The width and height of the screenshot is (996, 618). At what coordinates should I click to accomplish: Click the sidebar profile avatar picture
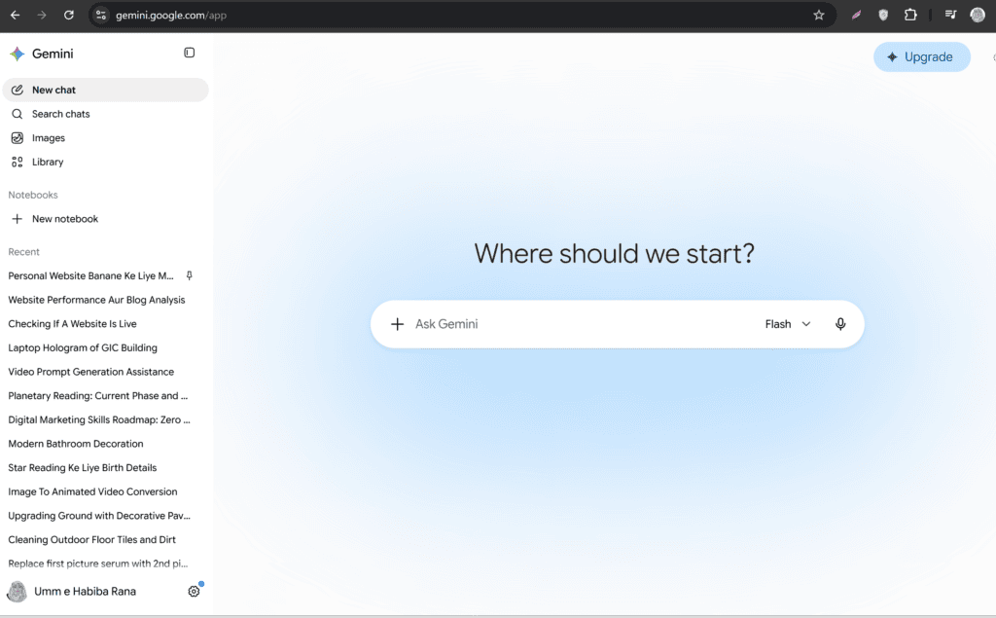point(18,592)
